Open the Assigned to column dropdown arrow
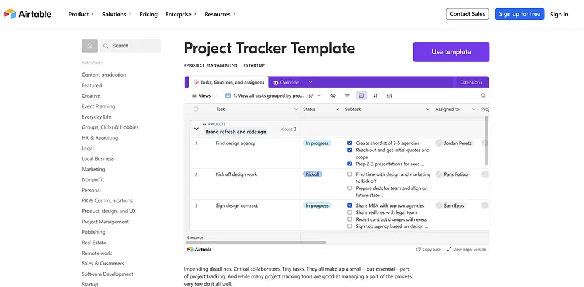The width and height of the screenshot is (584, 287). tap(474, 109)
